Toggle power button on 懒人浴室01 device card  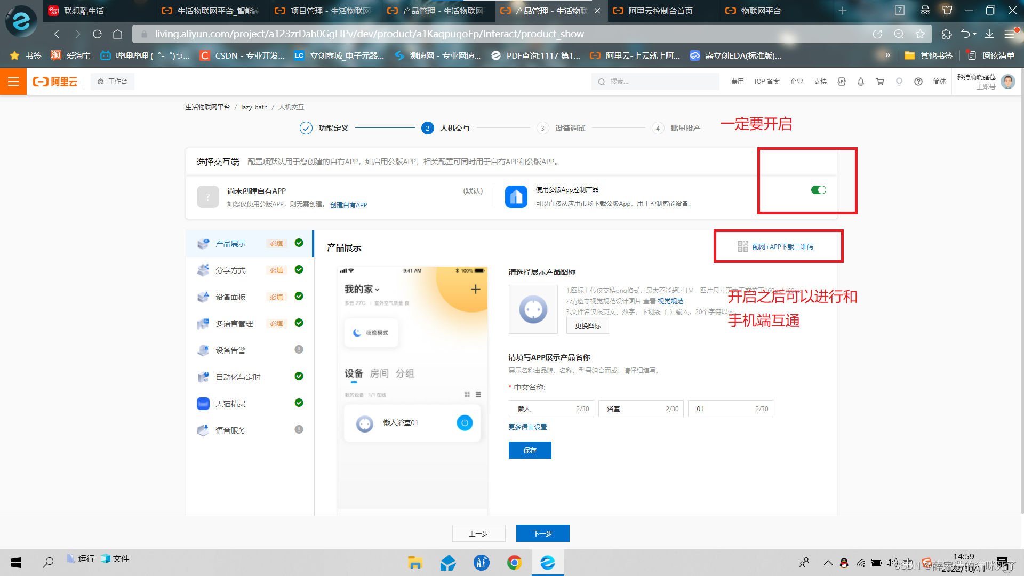tap(465, 423)
